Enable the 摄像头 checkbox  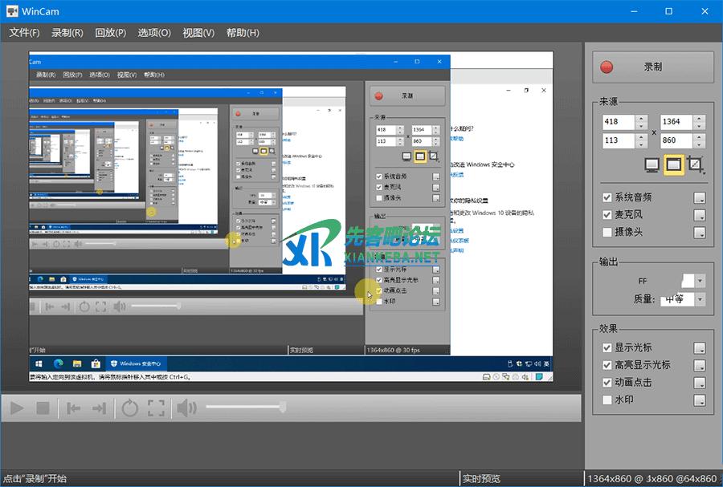point(608,233)
